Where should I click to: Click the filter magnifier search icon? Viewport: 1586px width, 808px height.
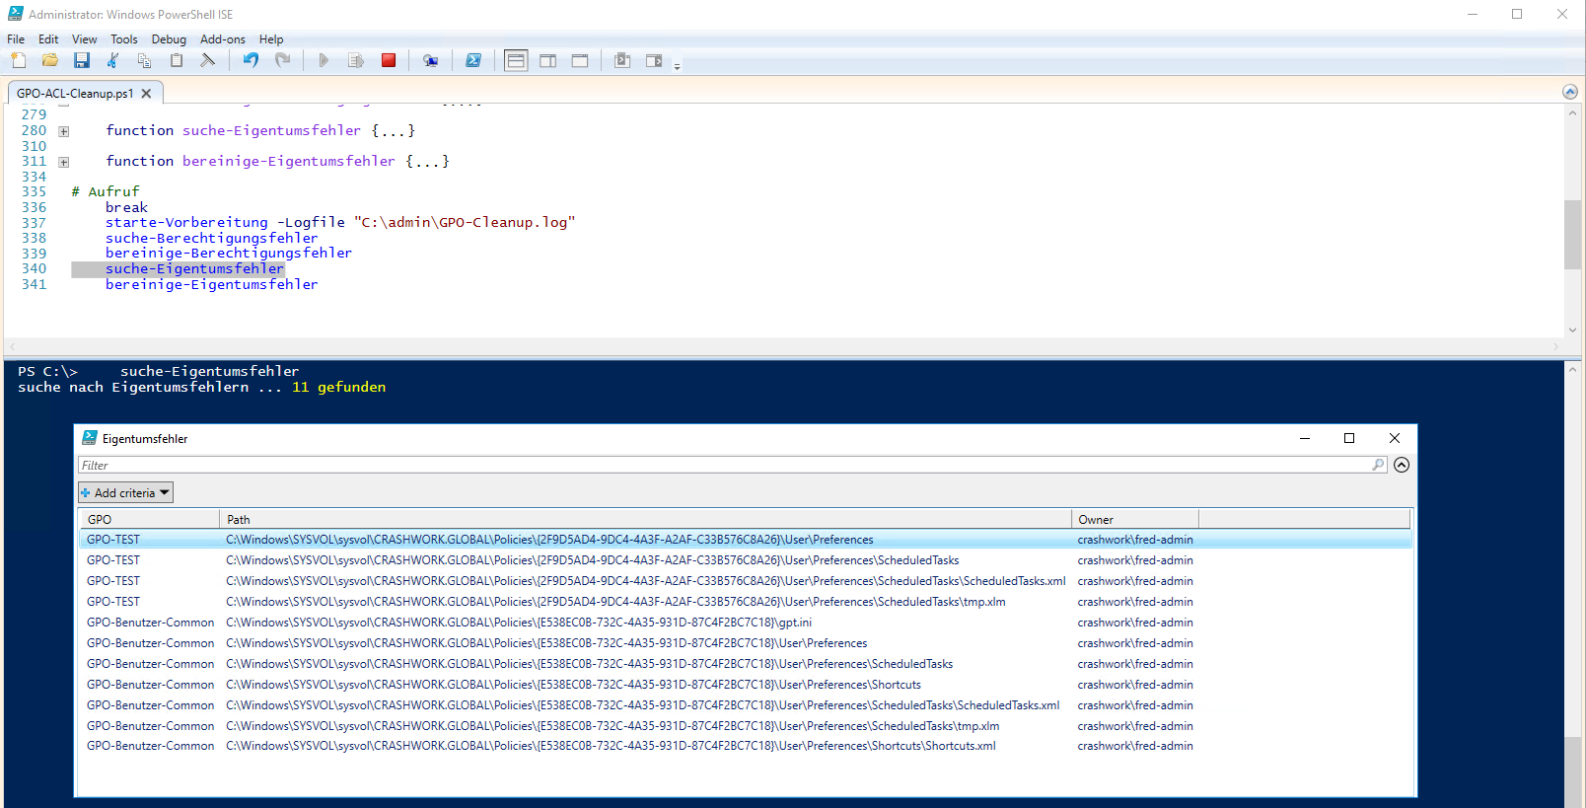[x=1379, y=465]
